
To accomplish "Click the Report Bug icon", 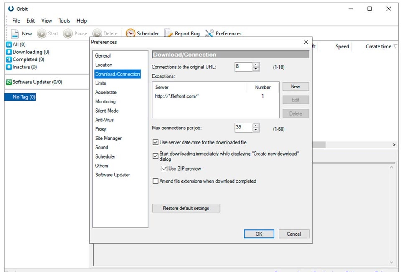I will click(168, 33).
